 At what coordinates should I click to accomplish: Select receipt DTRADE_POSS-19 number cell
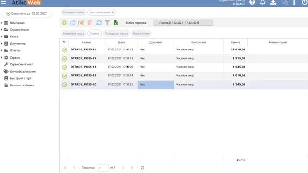point(87,75)
